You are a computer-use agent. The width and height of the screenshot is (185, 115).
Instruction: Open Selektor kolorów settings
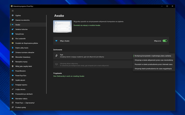[28, 29]
